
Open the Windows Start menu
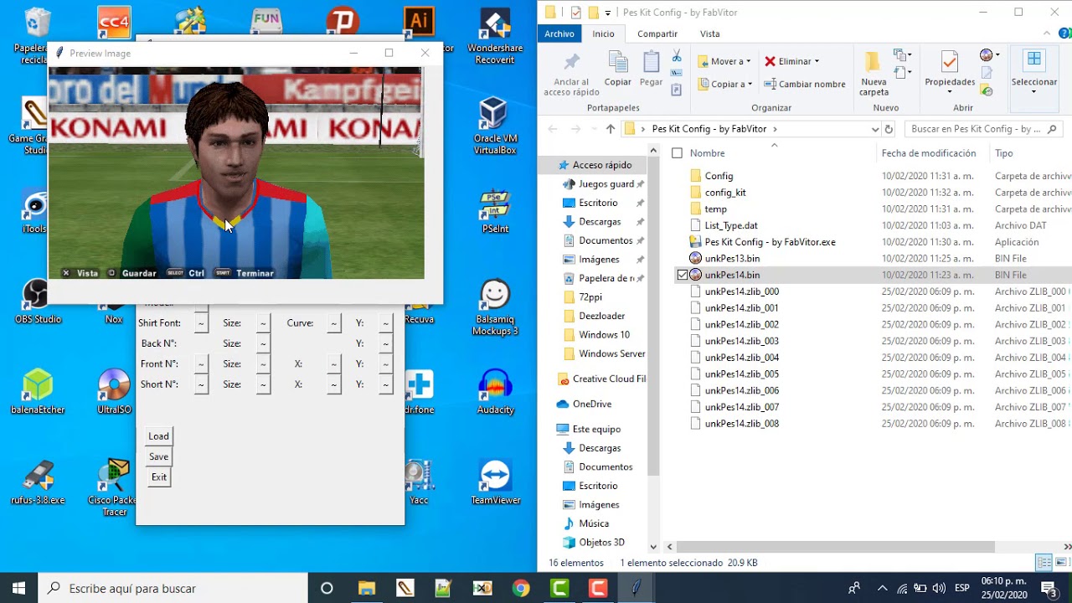(x=18, y=588)
